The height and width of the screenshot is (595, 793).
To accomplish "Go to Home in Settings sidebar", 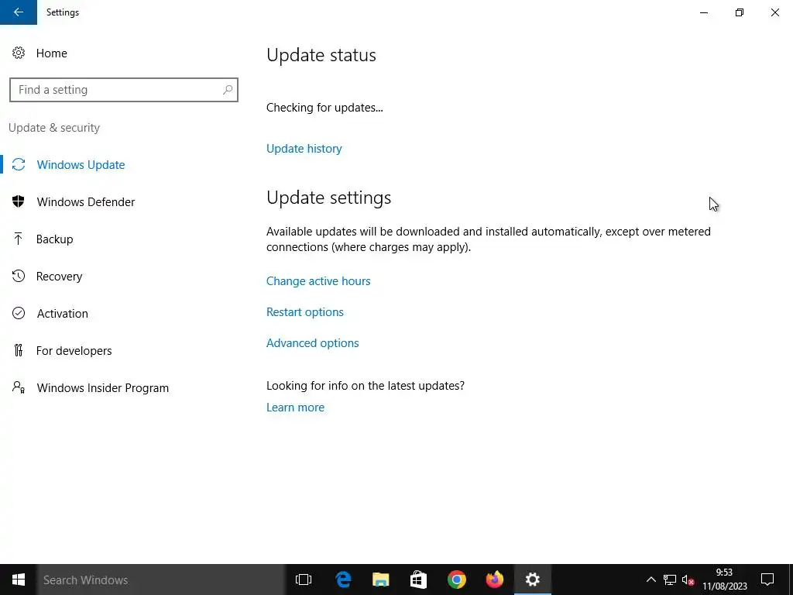I will (x=52, y=53).
